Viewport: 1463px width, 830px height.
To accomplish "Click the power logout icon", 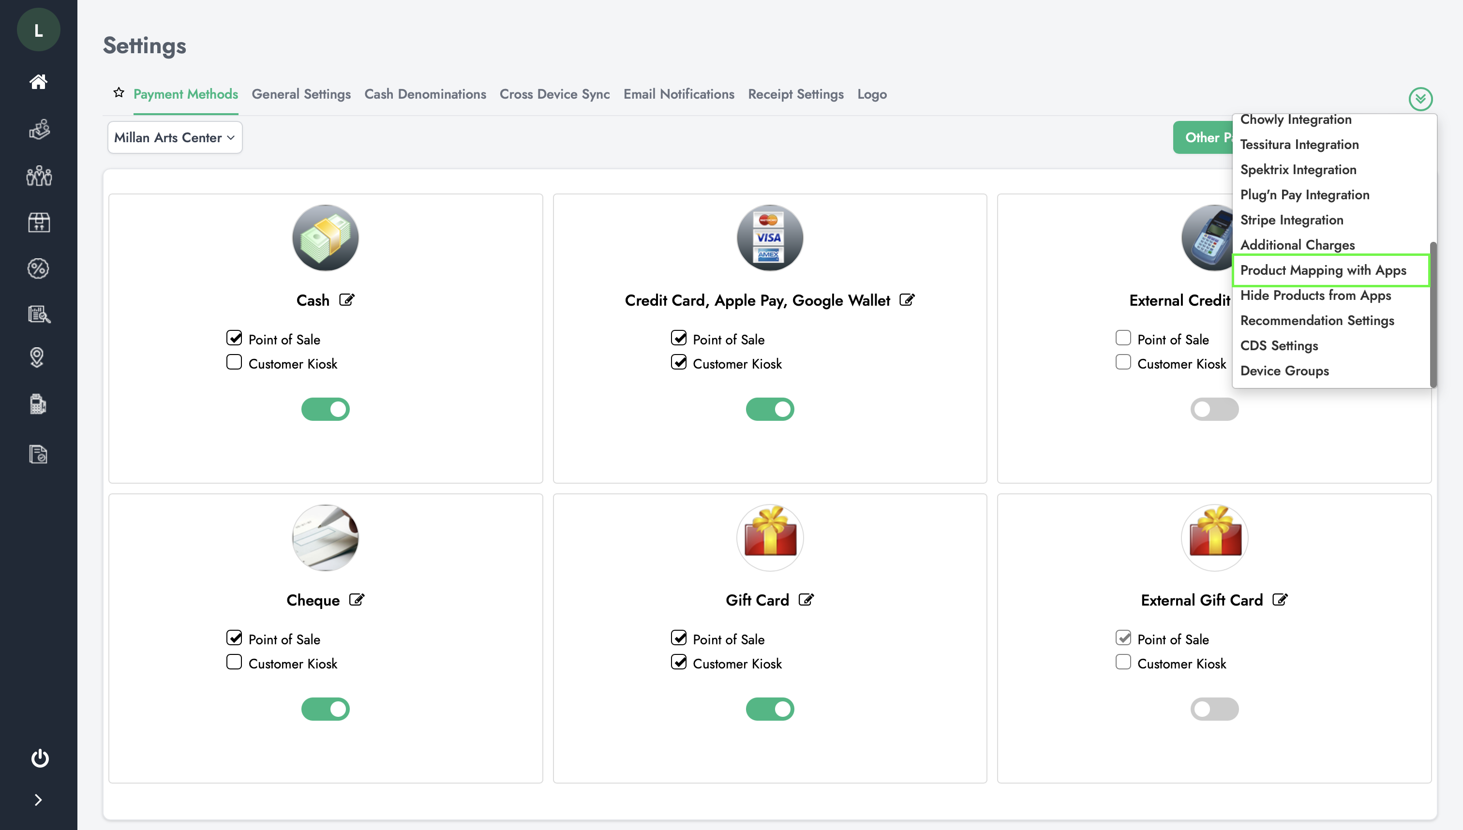I will [x=39, y=757].
